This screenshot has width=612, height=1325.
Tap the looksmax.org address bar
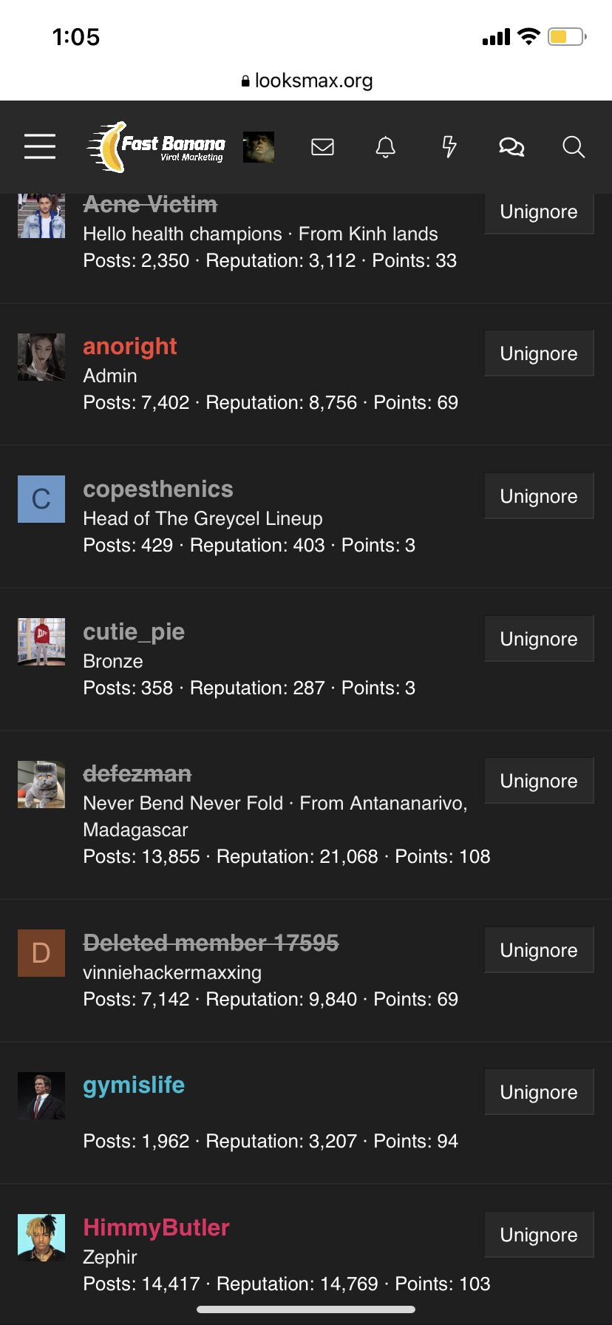[x=306, y=81]
